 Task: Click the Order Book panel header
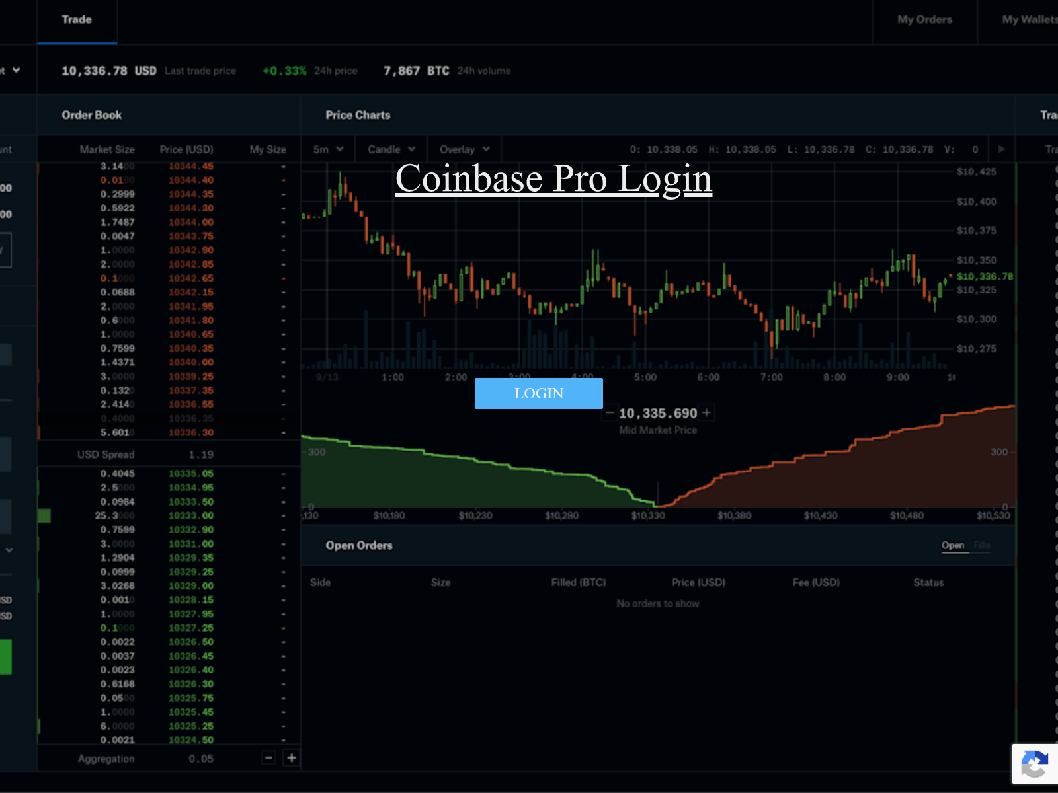[x=92, y=115]
